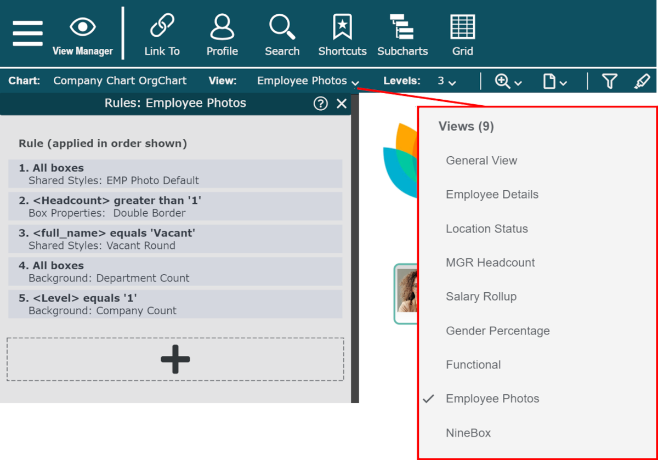The height and width of the screenshot is (460, 658).
Task: Open the zoom magnifier dropdown
Action: [508, 82]
